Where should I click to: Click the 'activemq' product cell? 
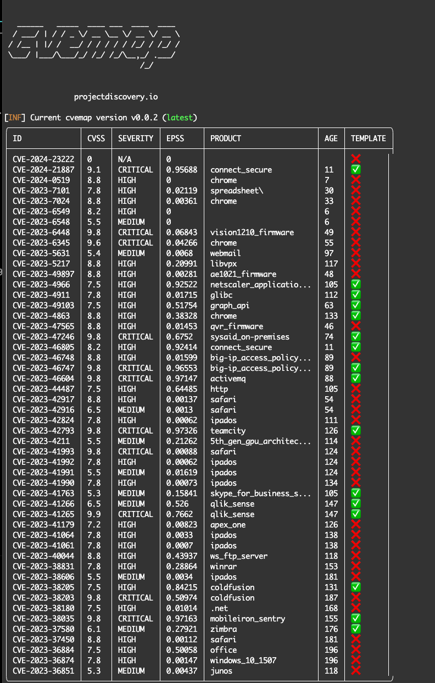click(228, 379)
